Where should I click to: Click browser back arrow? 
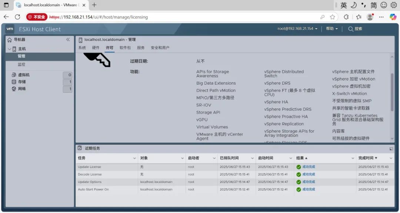coord(6,17)
